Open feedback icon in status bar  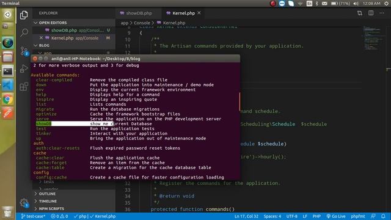(373, 216)
